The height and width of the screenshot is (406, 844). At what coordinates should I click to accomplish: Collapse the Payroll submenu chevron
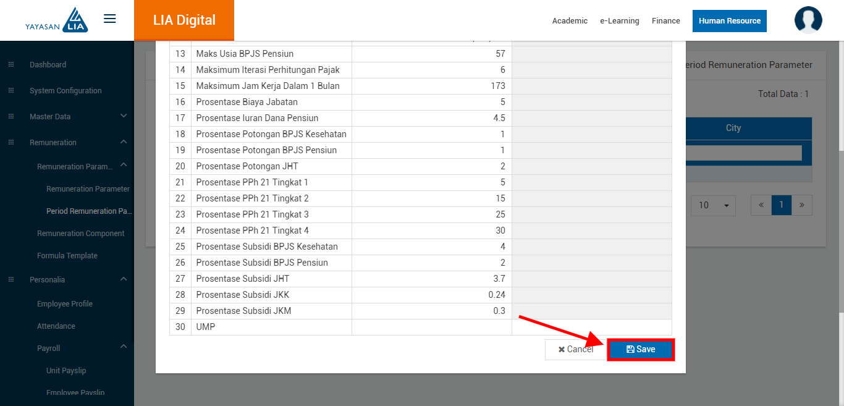[x=124, y=347]
